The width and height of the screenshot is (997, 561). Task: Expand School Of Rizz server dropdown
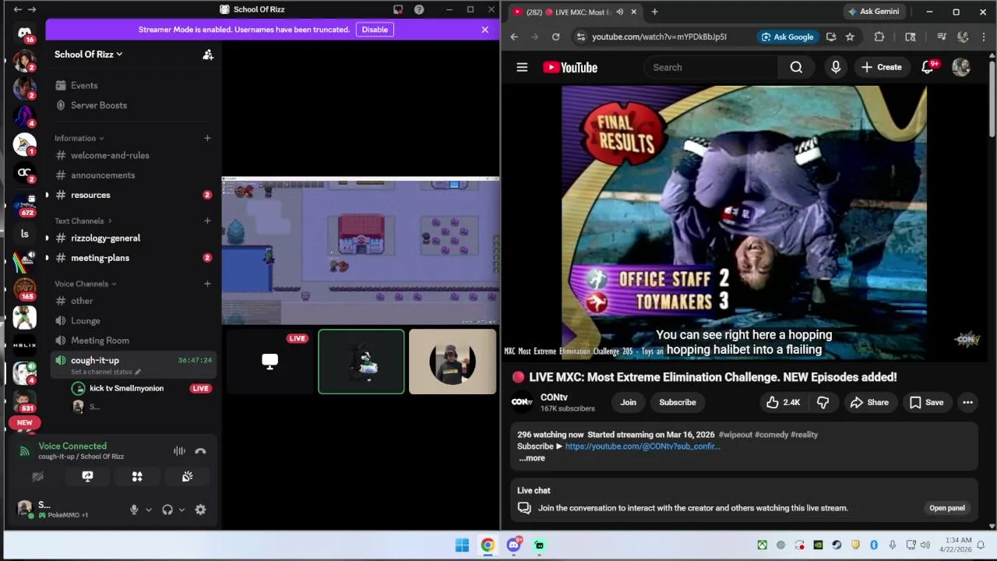pyautogui.click(x=88, y=55)
